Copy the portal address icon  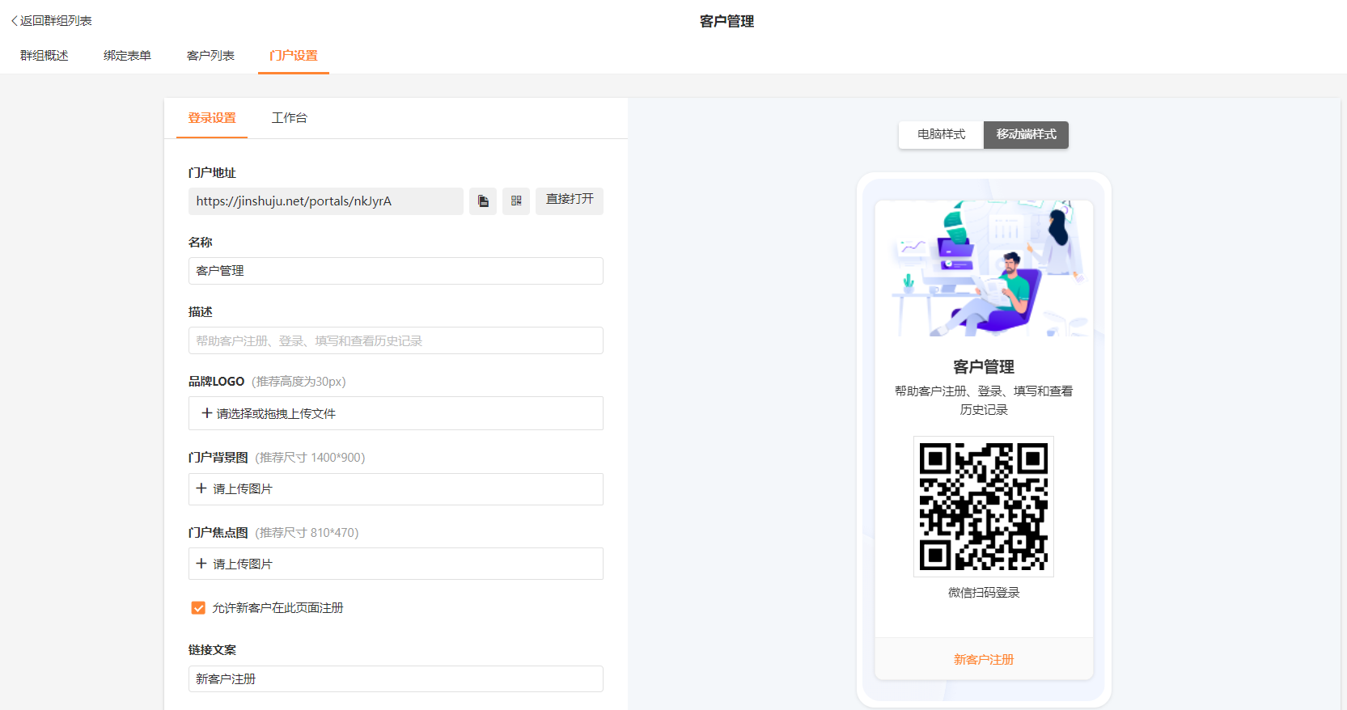pos(483,201)
